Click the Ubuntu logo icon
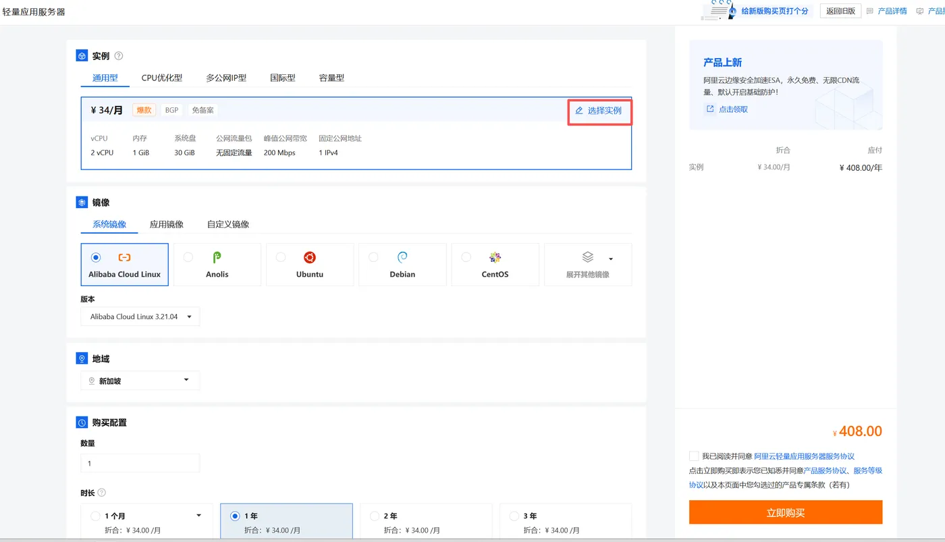 click(x=310, y=257)
